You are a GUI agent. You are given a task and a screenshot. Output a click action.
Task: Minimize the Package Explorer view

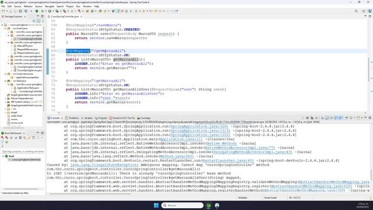pyautogui.click(x=38, y=16)
